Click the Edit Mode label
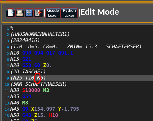The width and height of the screenshot is (153, 121). 100,12
